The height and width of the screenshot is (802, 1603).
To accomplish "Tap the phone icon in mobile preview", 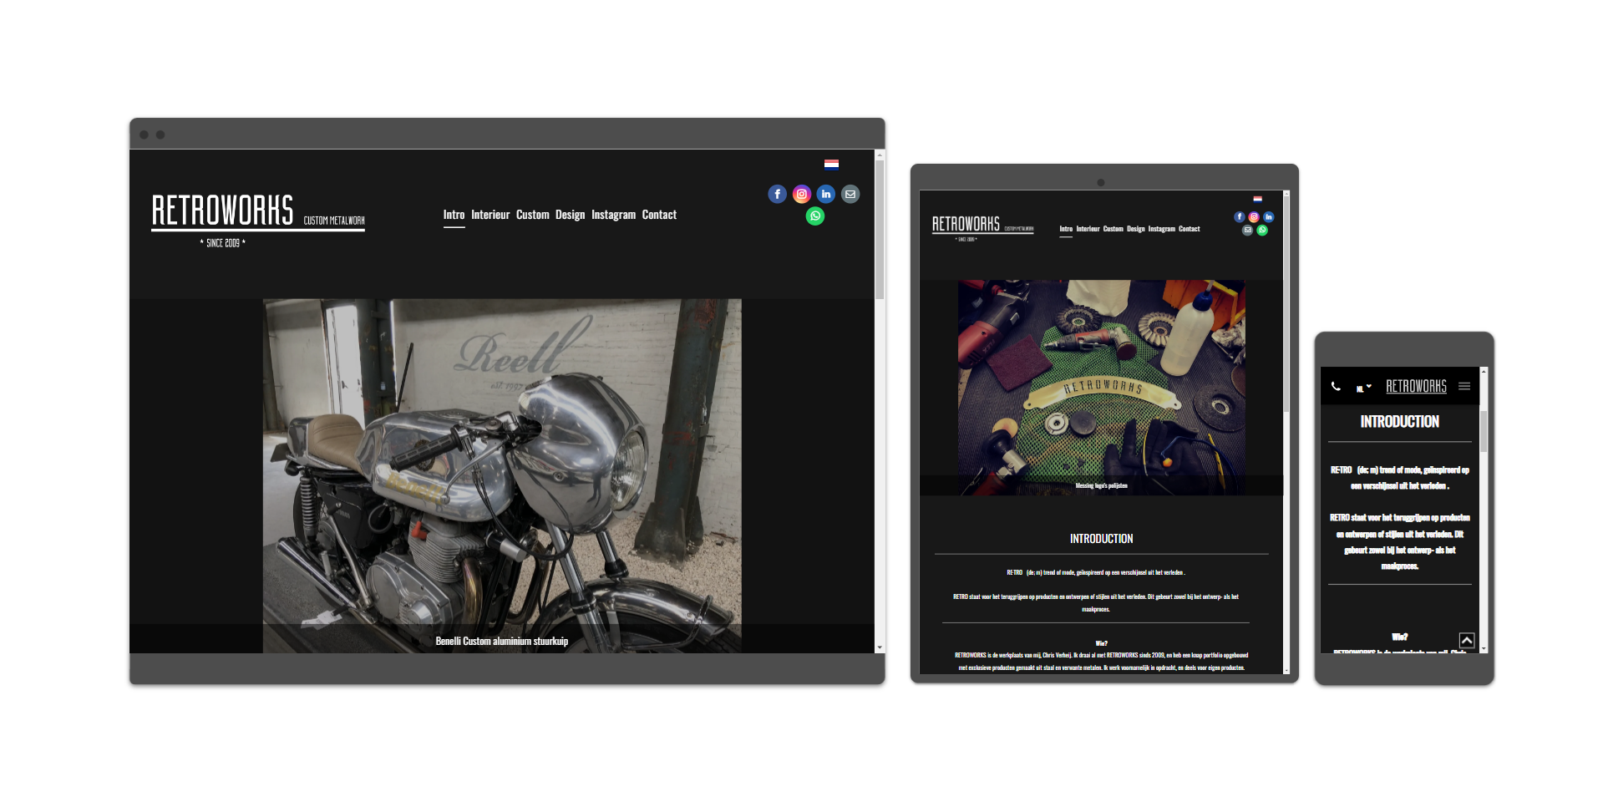I will tap(1336, 386).
